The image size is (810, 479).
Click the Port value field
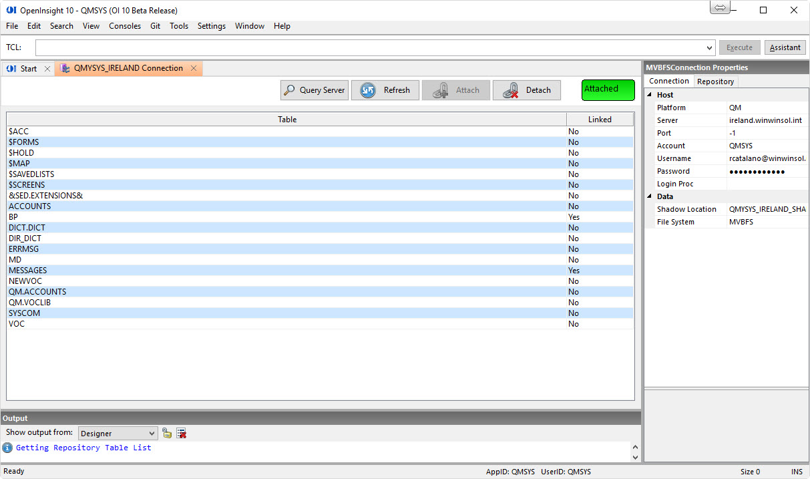point(767,133)
